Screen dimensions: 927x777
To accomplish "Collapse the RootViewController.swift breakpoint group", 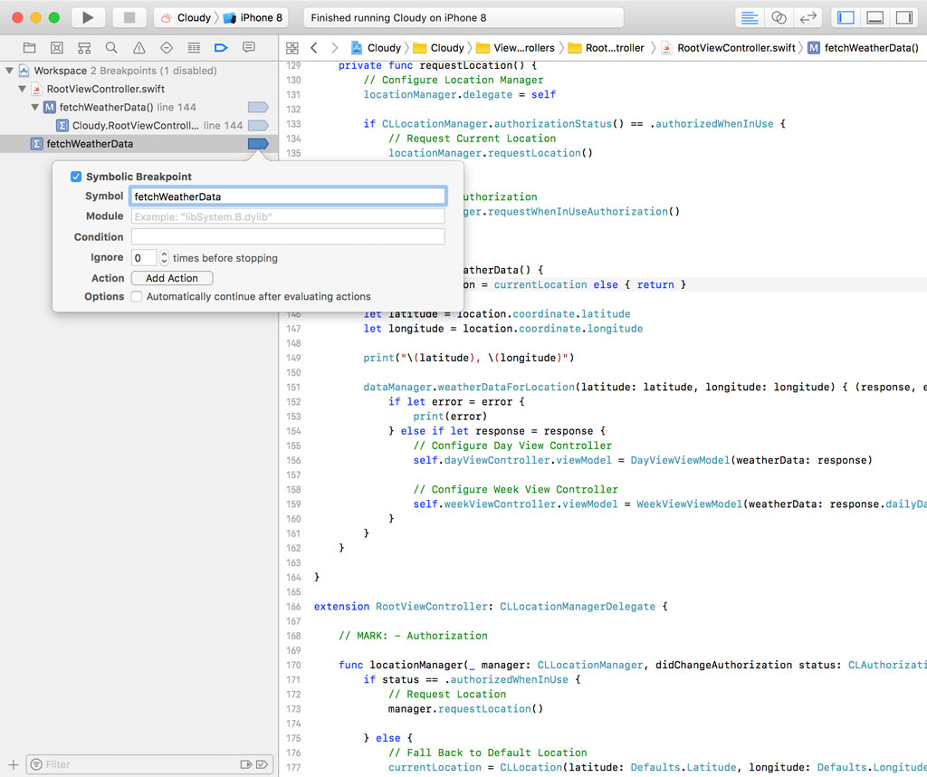I will 21,89.
